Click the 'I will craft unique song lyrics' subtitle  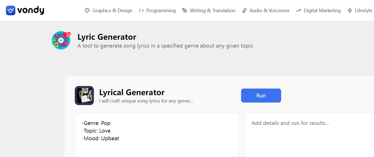[x=146, y=101]
